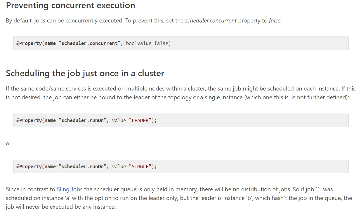Click @Property in the SINGLE code line
This screenshot has height=221, width=361.
point(29,166)
